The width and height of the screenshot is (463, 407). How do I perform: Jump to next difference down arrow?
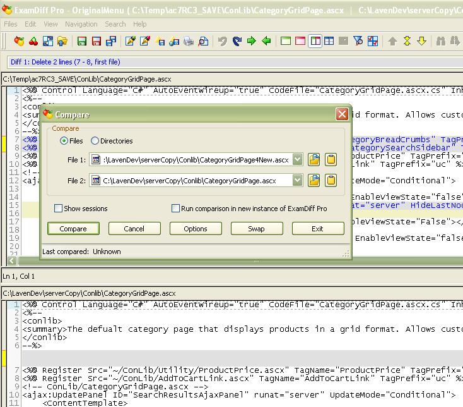(421, 41)
